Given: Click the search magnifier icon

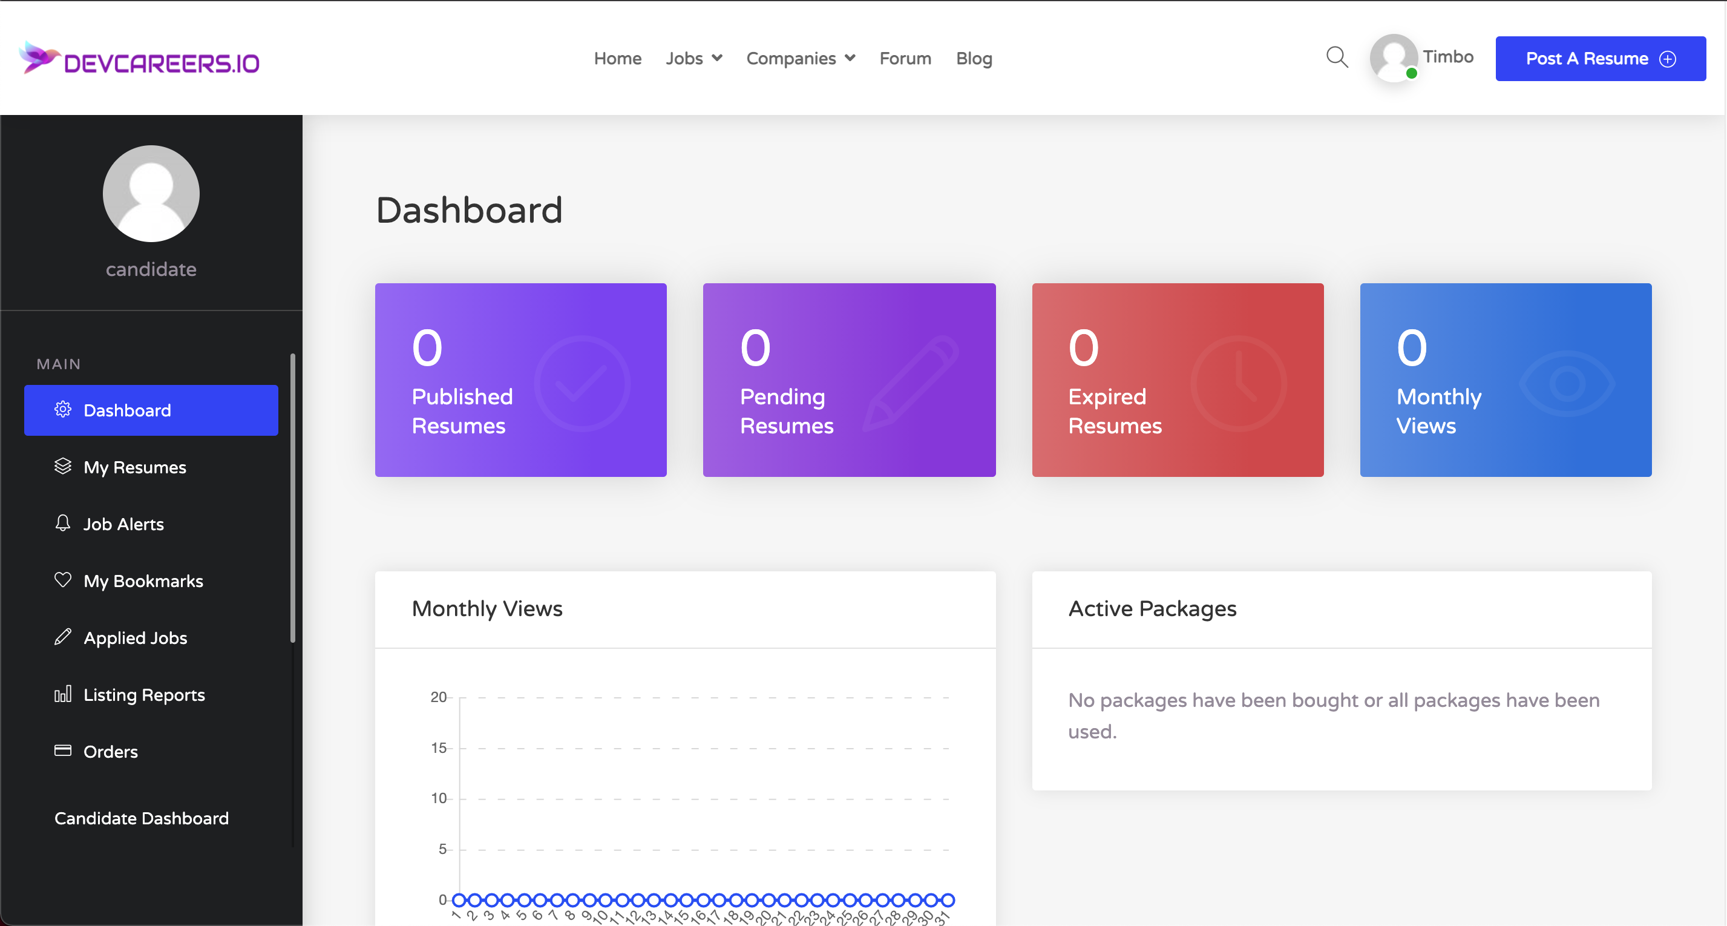Looking at the screenshot, I should [x=1337, y=57].
